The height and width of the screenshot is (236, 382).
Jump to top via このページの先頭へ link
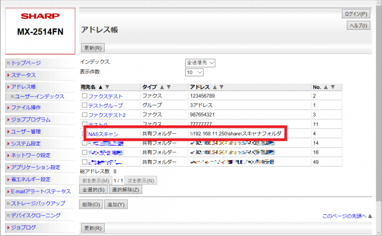pyautogui.click(x=344, y=216)
